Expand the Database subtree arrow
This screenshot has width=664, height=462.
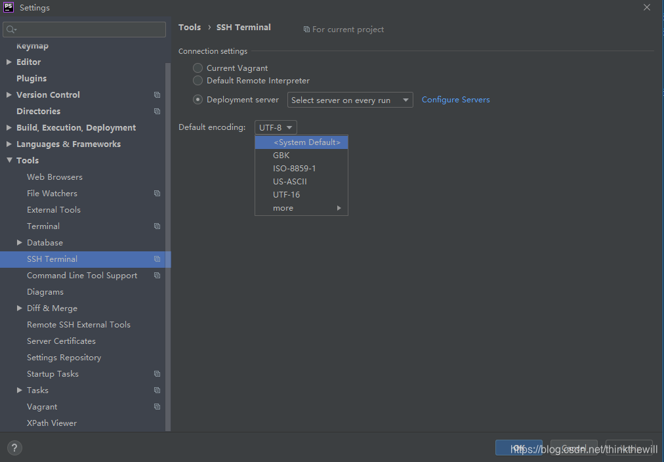pos(20,243)
